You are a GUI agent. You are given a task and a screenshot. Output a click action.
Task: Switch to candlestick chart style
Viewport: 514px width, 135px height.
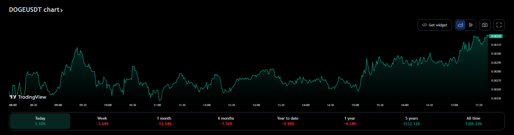click(x=471, y=25)
